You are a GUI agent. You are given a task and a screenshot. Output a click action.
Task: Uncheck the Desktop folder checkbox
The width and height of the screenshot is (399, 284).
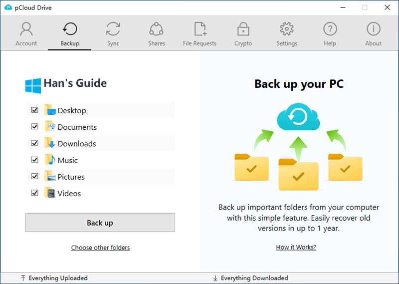tap(34, 110)
